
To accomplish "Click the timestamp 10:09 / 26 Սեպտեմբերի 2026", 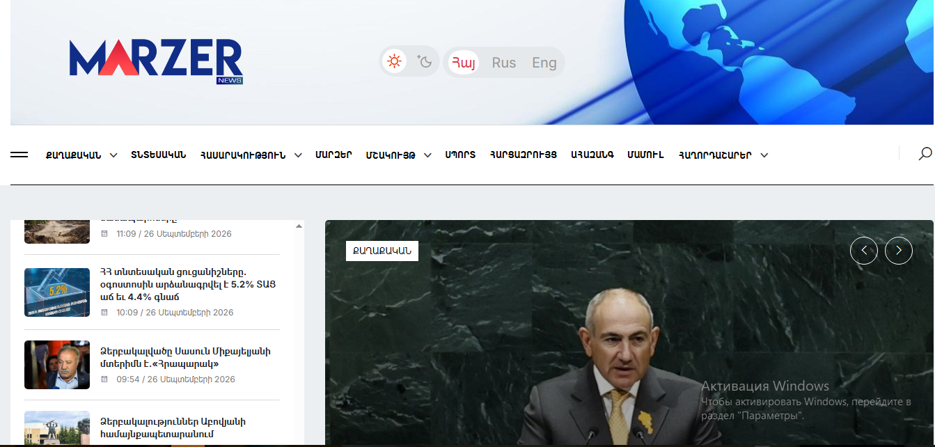I will coord(175,313).
